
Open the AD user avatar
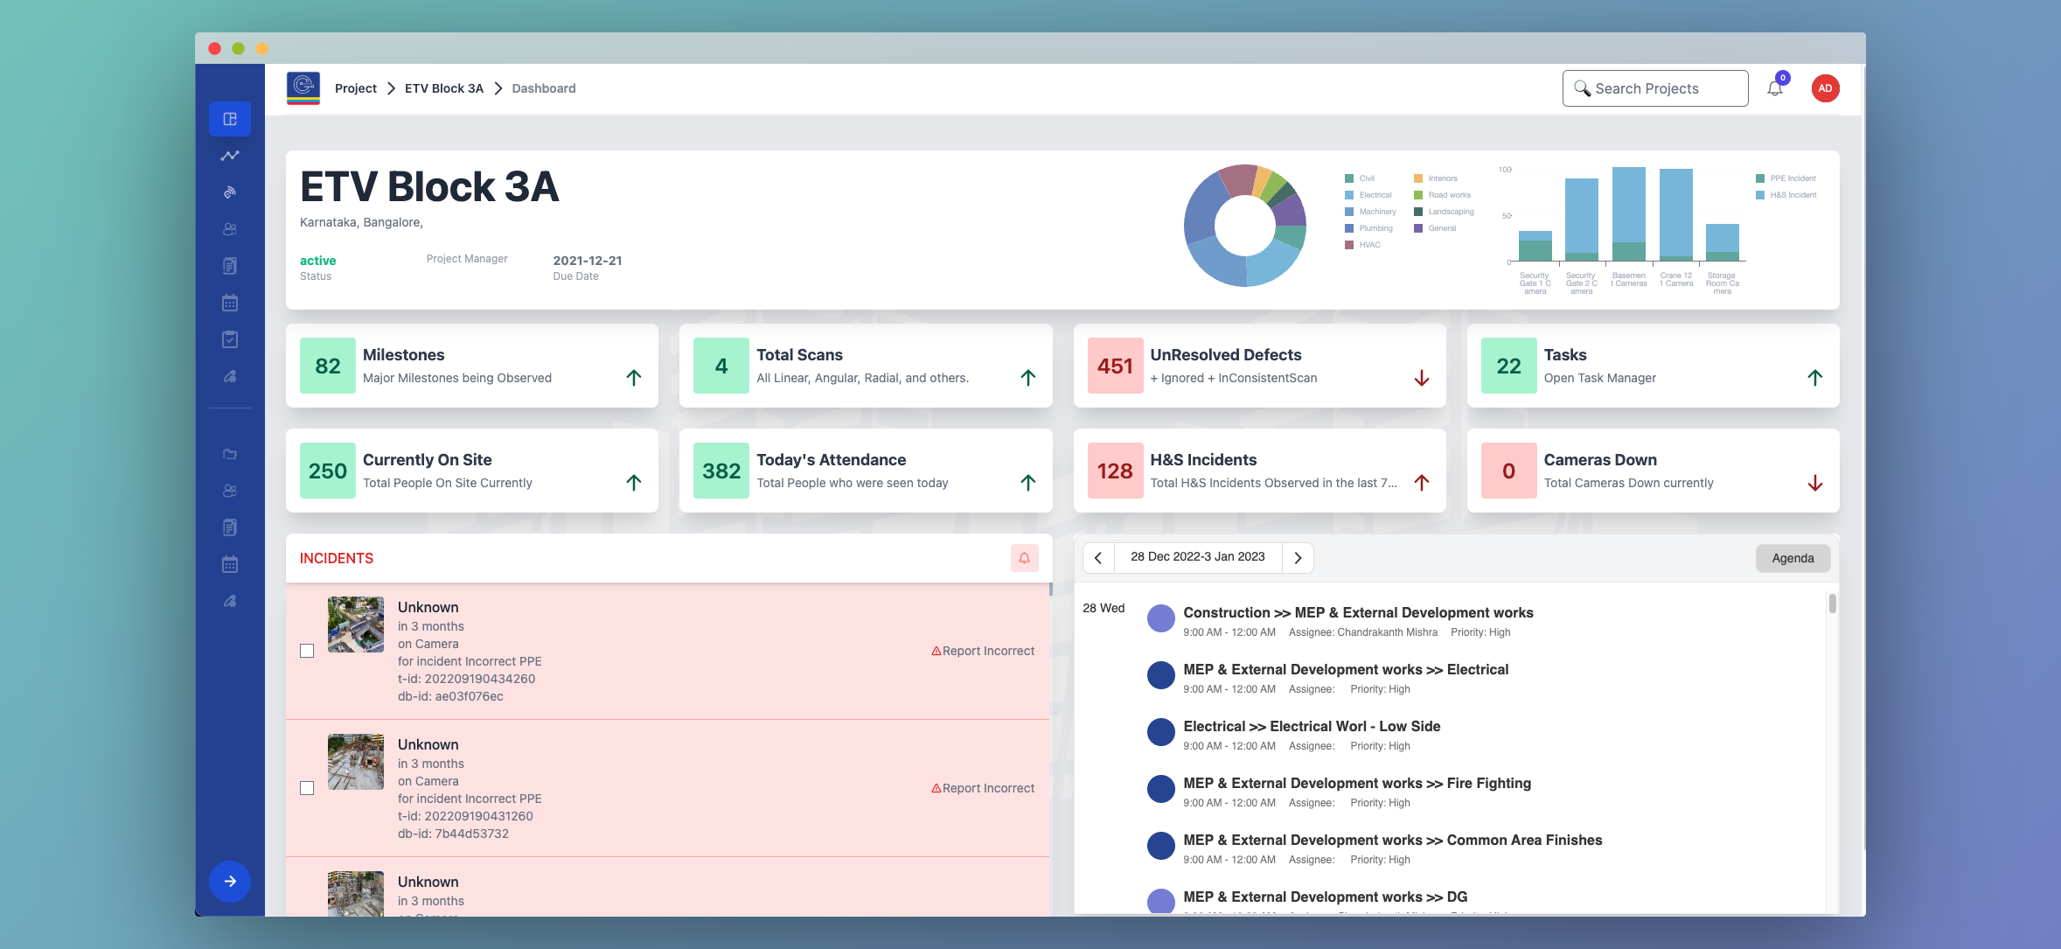pyautogui.click(x=1825, y=88)
